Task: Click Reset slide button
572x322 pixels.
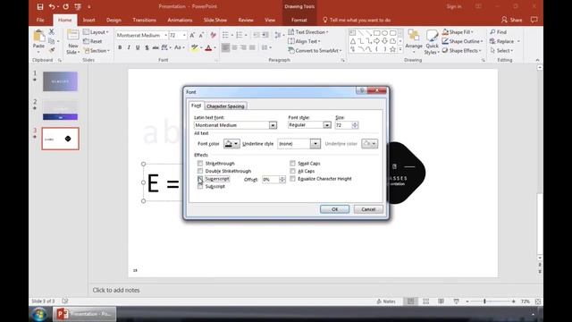Action: pyautogui.click(x=93, y=41)
